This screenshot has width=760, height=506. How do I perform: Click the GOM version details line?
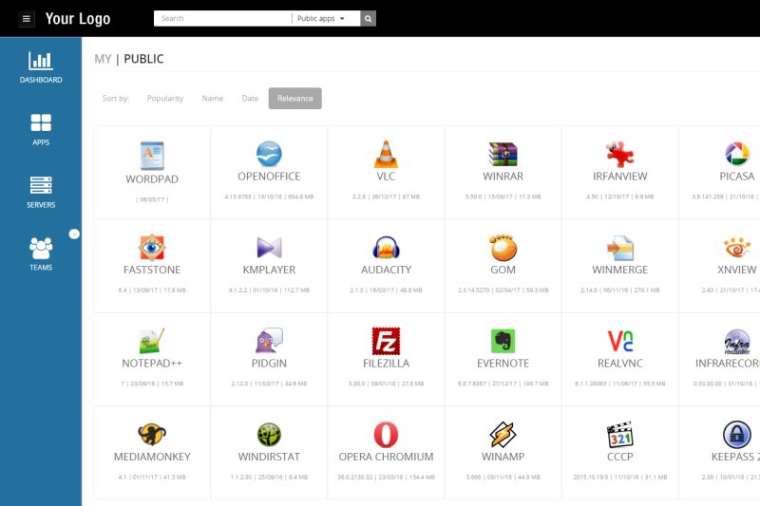coord(503,290)
